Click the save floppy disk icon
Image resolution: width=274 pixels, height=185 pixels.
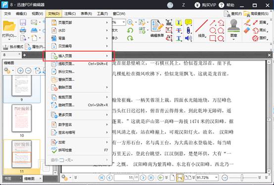23,22
